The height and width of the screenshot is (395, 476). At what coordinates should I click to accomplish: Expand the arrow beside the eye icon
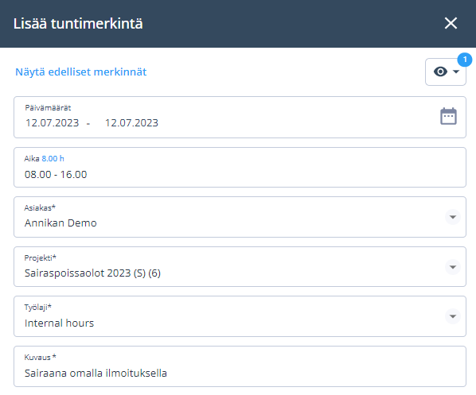tap(455, 72)
